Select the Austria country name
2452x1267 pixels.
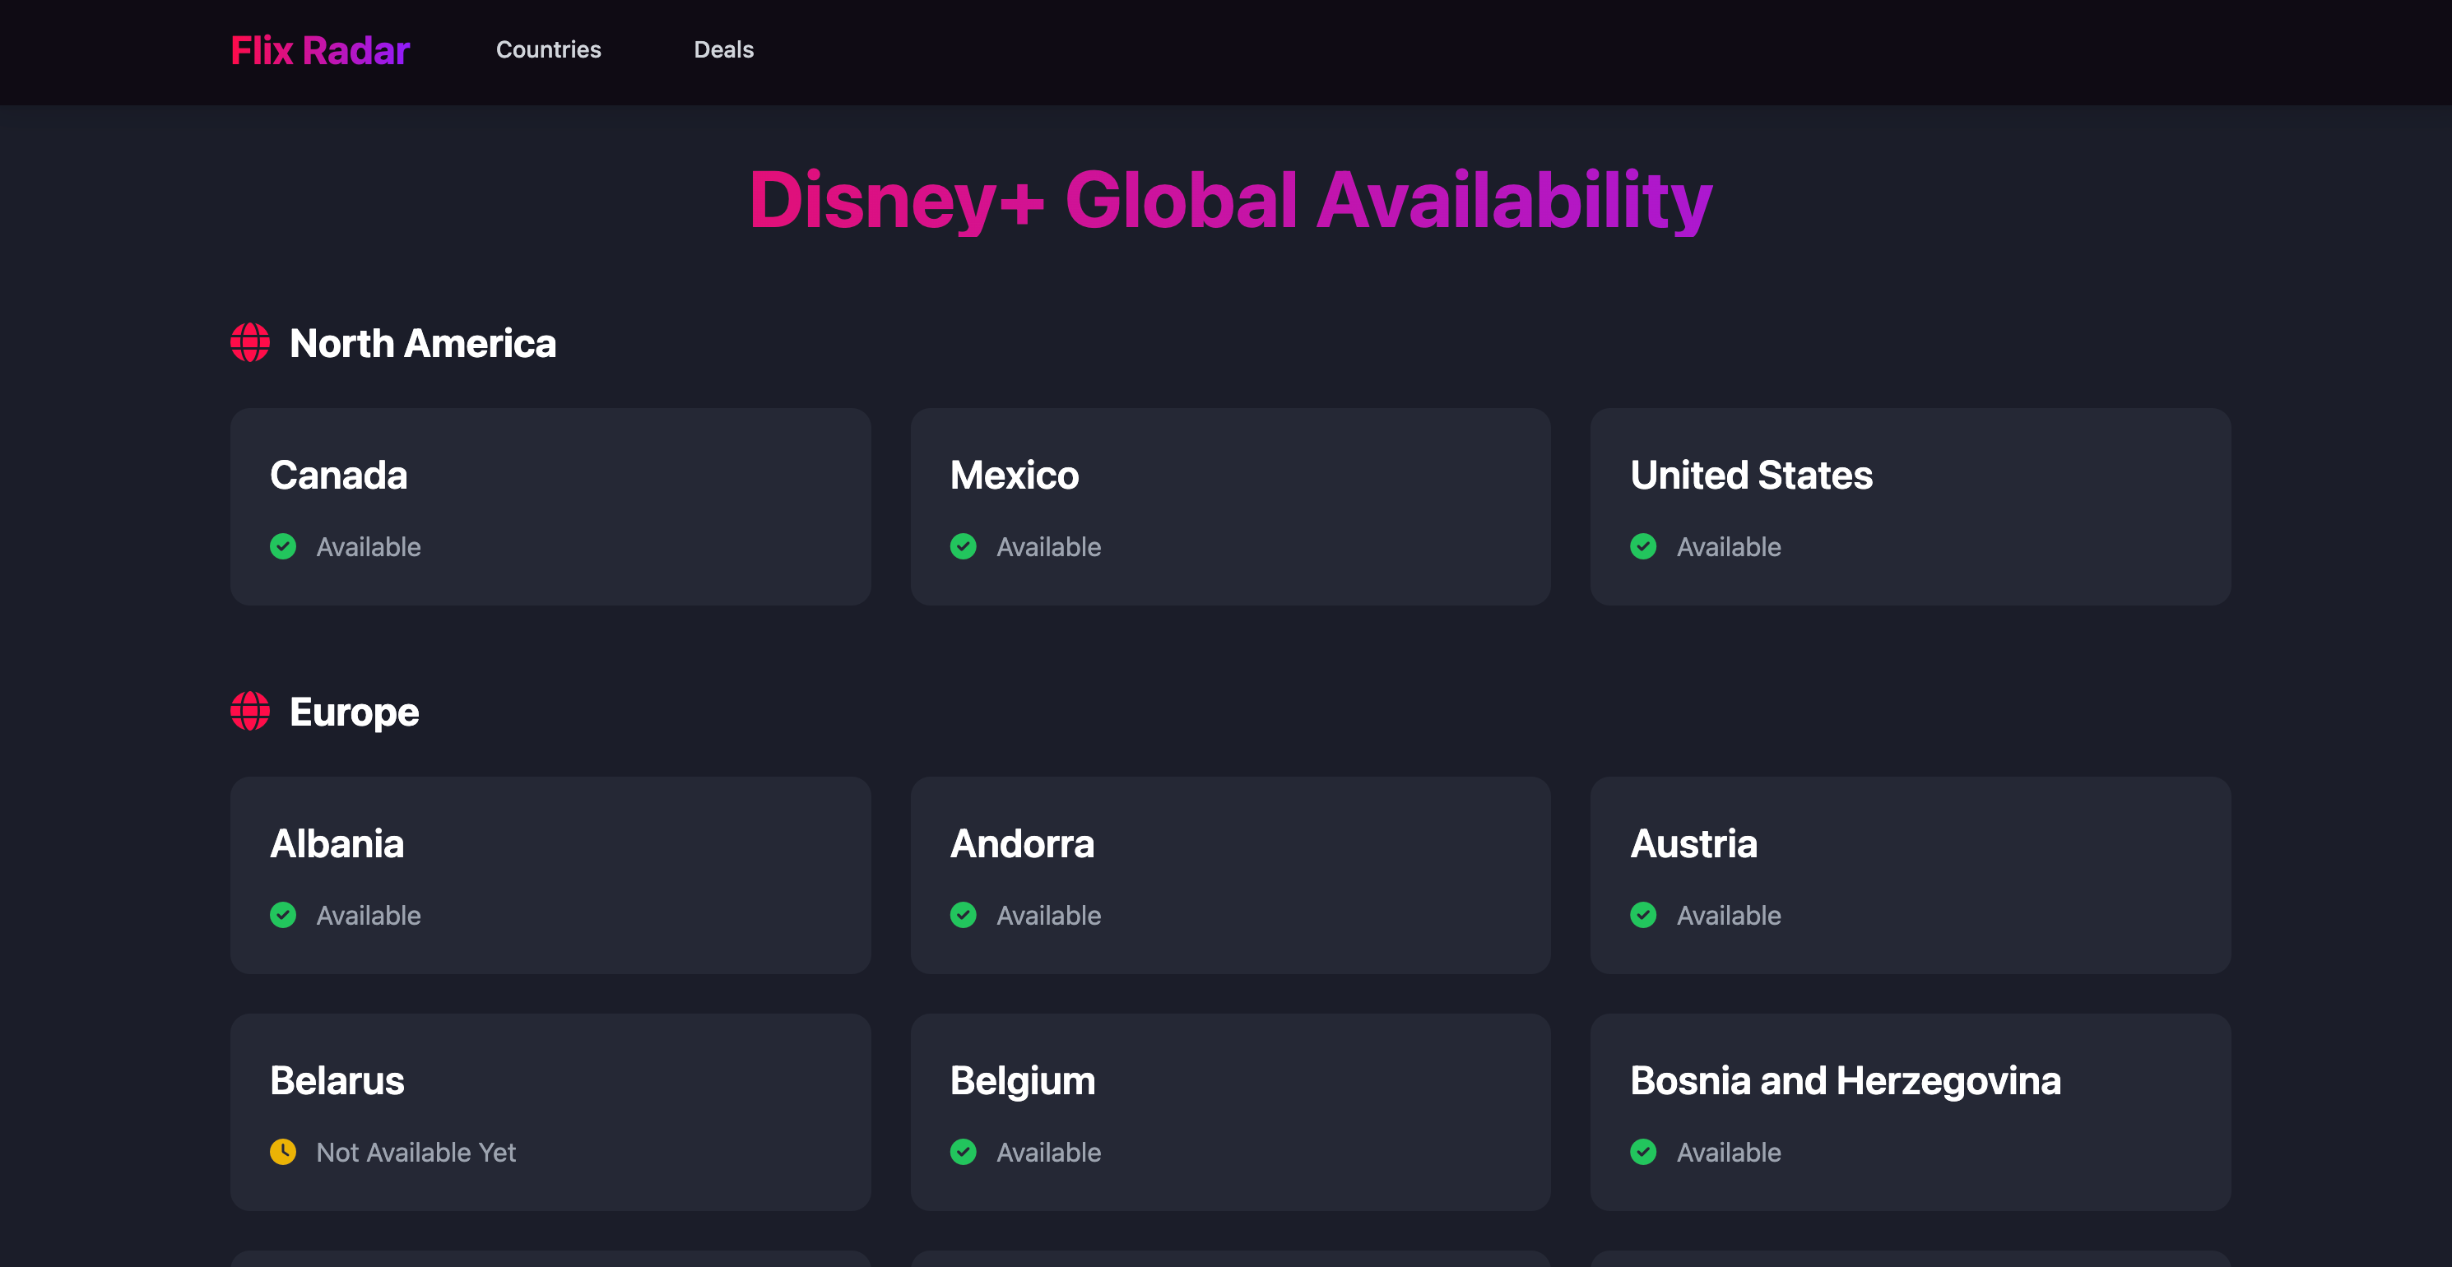pyautogui.click(x=1693, y=843)
